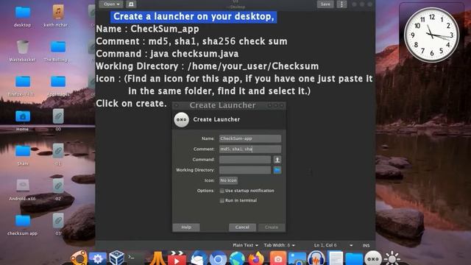Open the Ln/Col position dropdown arrow
471x265 pixels.
(x=351, y=245)
